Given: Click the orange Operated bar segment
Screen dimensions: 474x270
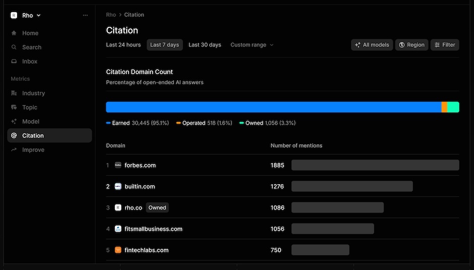Looking at the screenshot, I should pyautogui.click(x=444, y=107).
